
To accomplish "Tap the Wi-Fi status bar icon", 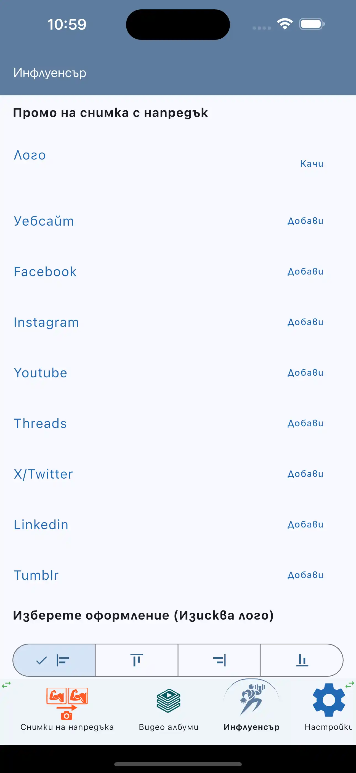I will coord(285,24).
